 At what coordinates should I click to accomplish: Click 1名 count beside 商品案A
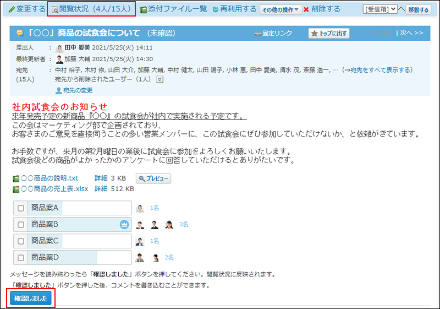(x=155, y=208)
